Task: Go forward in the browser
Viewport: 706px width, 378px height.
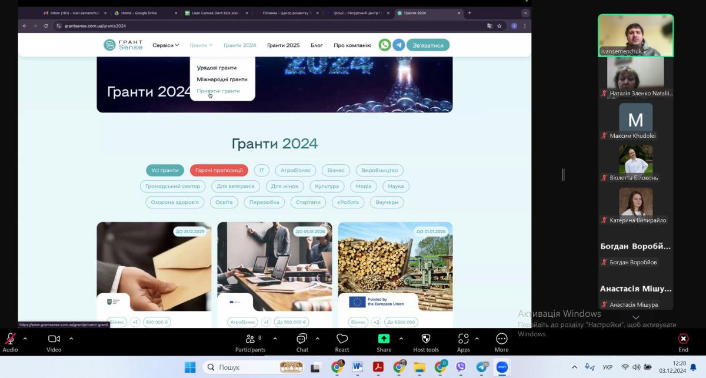Action: tap(35, 26)
